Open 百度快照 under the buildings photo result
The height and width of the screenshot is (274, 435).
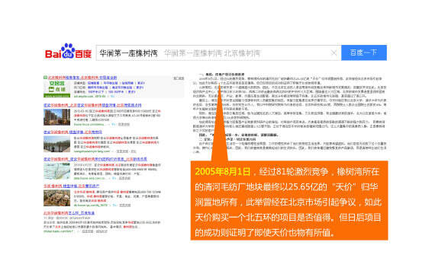(x=124, y=125)
